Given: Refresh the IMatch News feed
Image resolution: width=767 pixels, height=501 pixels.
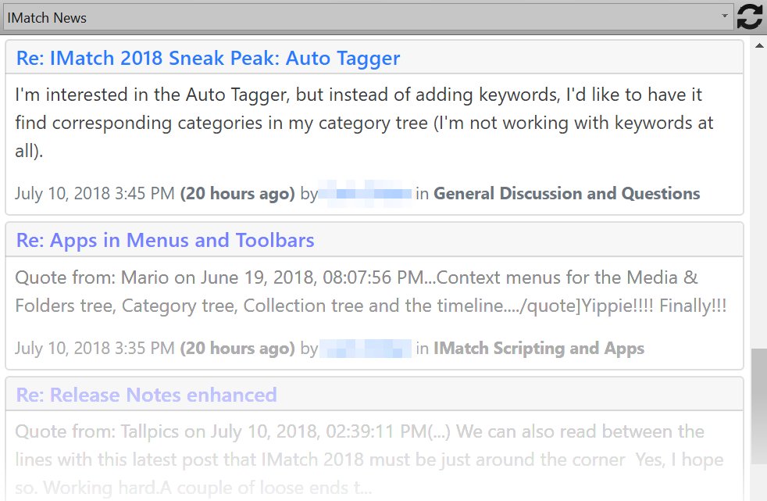Looking at the screenshot, I should point(749,17).
